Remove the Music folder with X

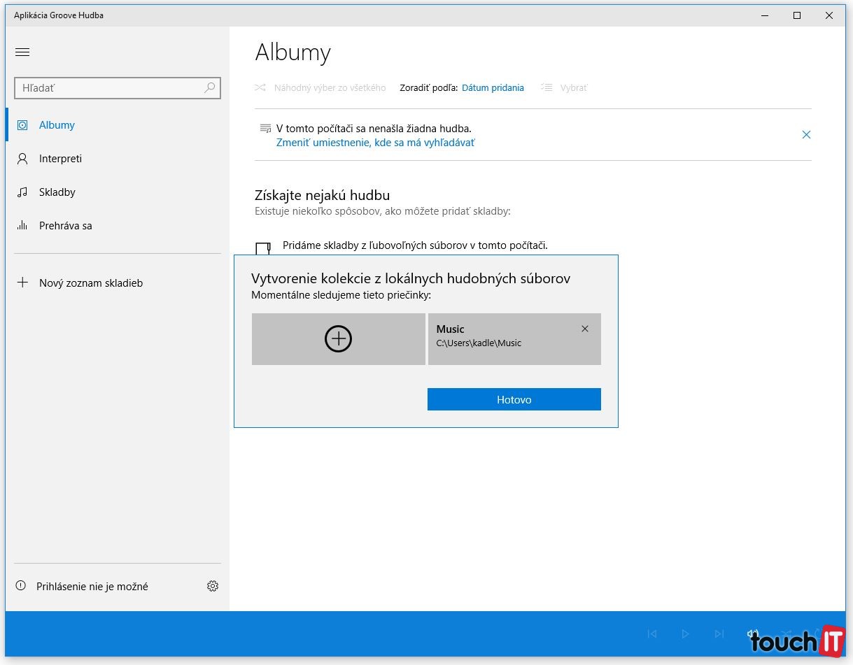point(585,329)
